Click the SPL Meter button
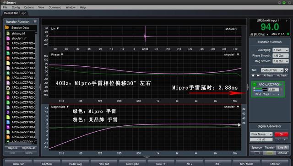This screenshot has width=293, height=166. pyautogui.click(x=246, y=164)
